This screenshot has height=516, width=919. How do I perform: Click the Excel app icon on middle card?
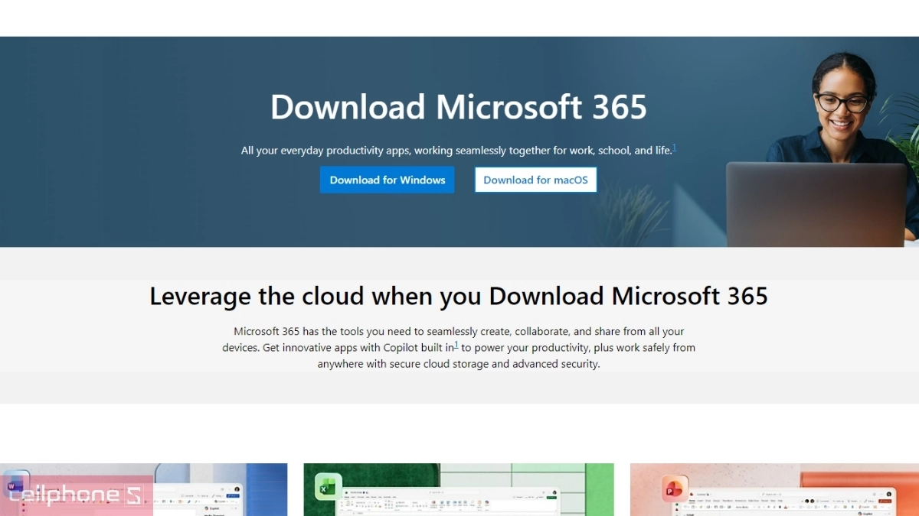point(328,485)
